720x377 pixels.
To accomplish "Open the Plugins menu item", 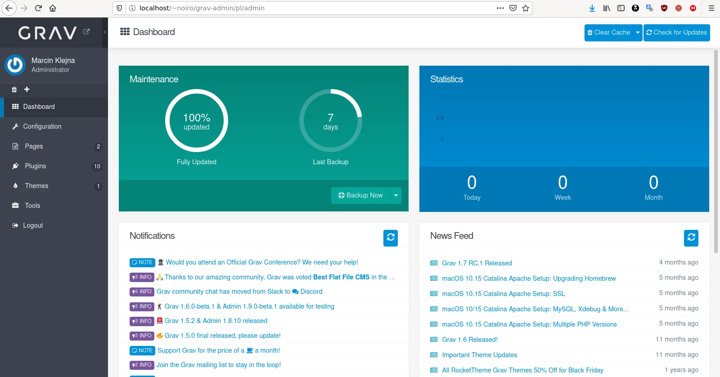I will point(54,166).
